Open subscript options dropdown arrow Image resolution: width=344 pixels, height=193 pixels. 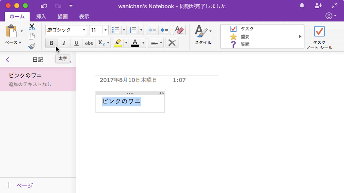[108, 43]
